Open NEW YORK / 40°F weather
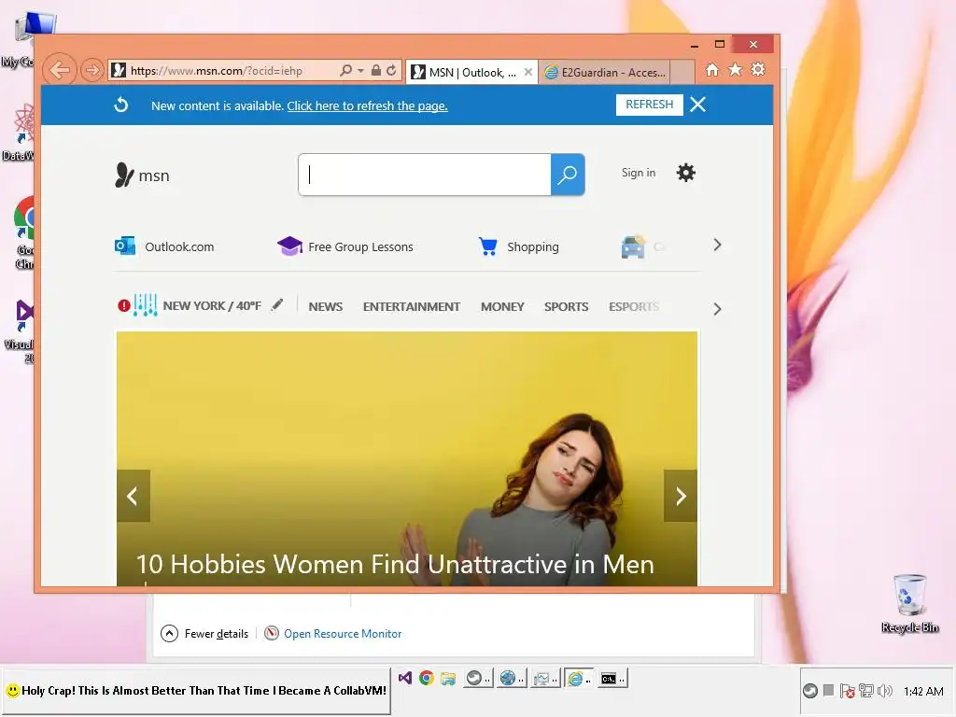Image resolution: width=956 pixels, height=717 pixels. (x=212, y=305)
